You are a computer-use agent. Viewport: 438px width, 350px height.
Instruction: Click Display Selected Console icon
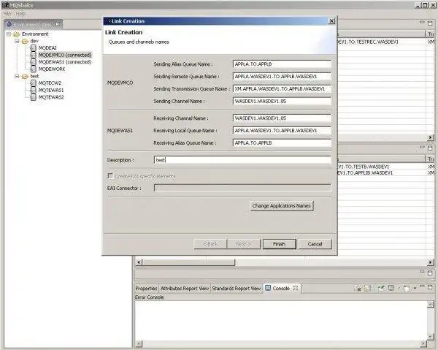391,288
